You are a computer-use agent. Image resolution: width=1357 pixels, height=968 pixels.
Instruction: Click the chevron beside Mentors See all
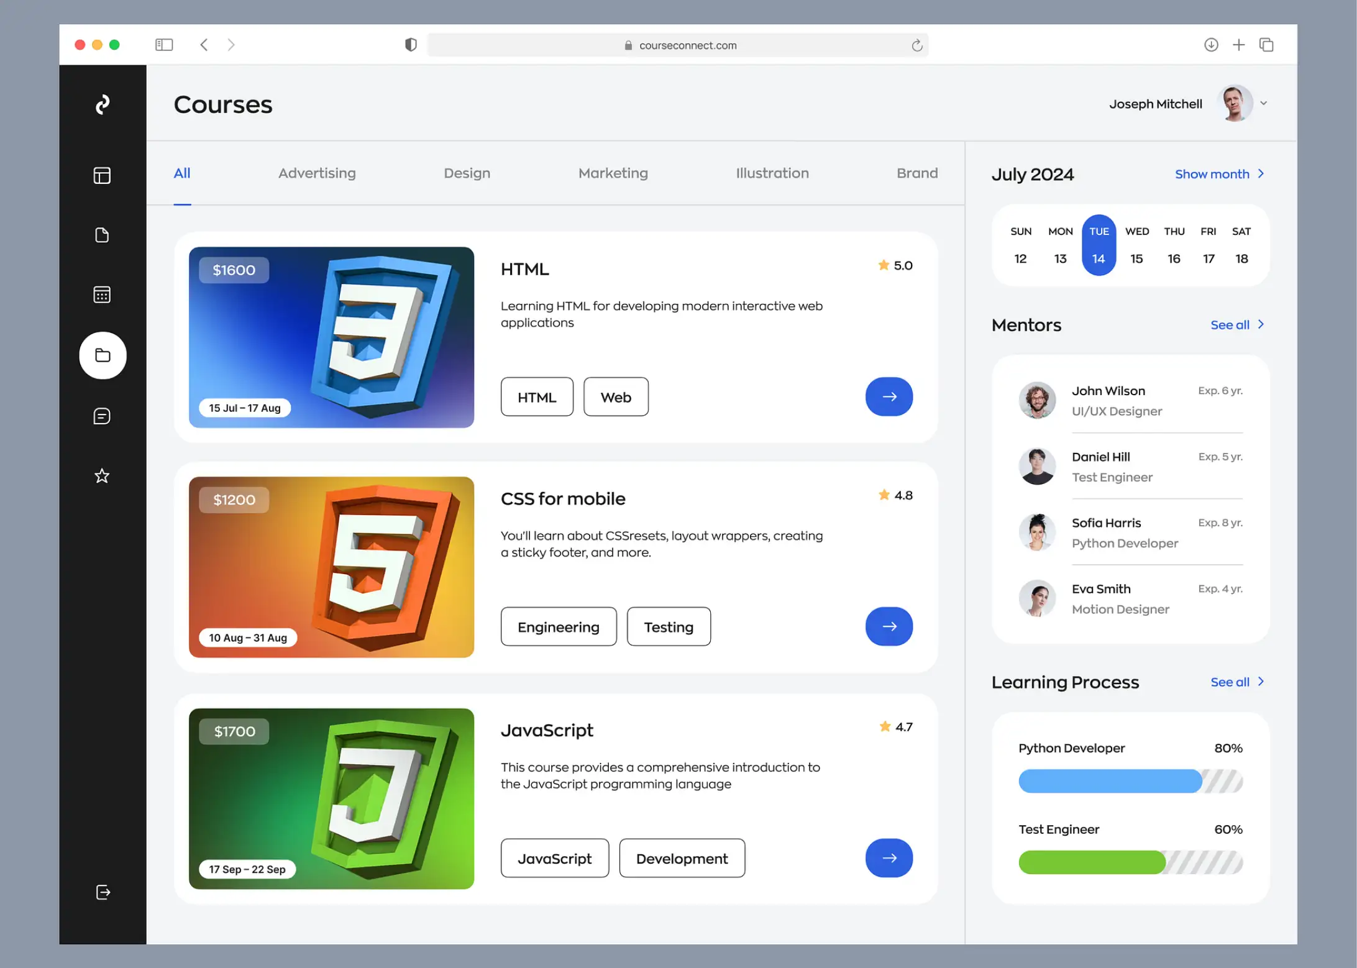tap(1261, 324)
